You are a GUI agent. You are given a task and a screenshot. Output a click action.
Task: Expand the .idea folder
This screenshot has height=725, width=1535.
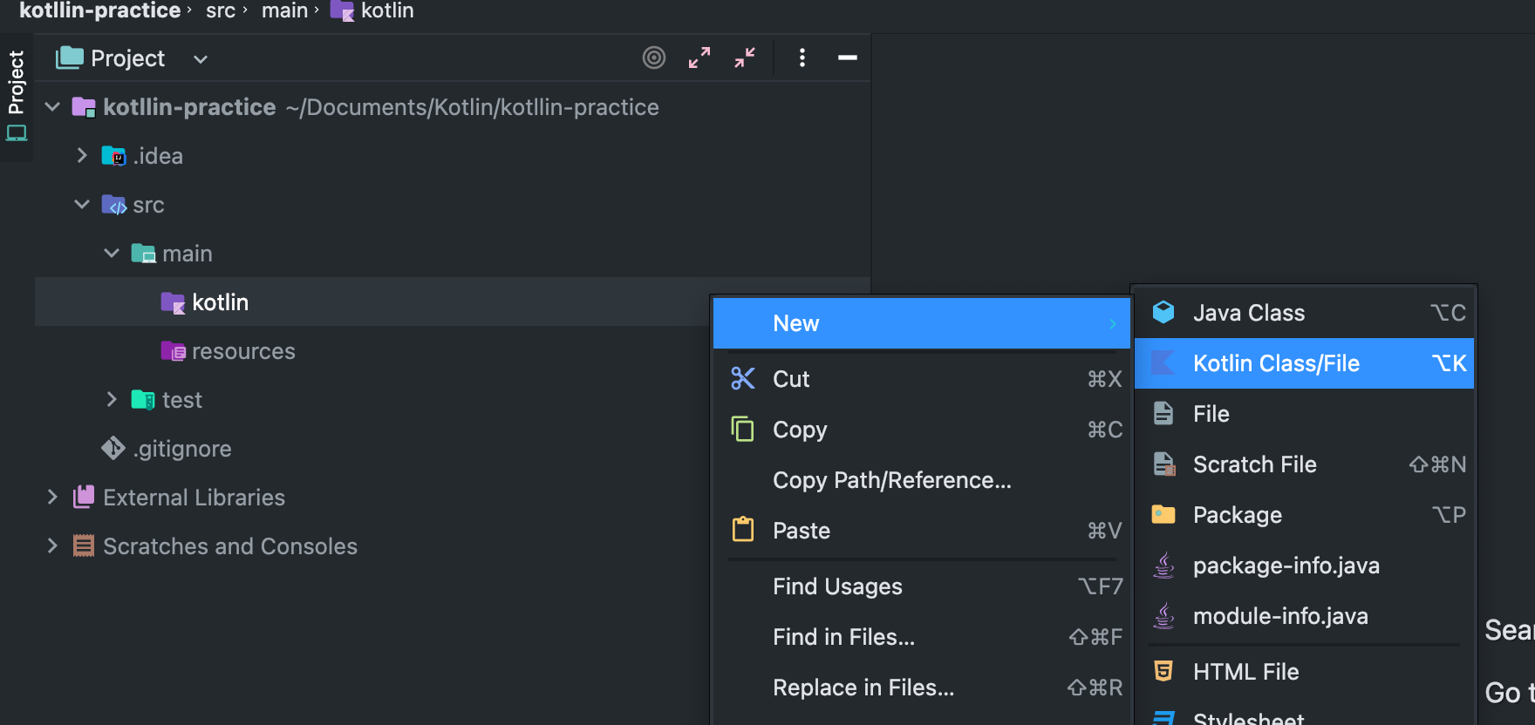[82, 155]
